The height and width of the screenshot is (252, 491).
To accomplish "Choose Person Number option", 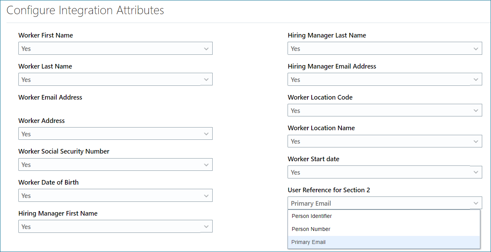I will (x=311, y=229).
